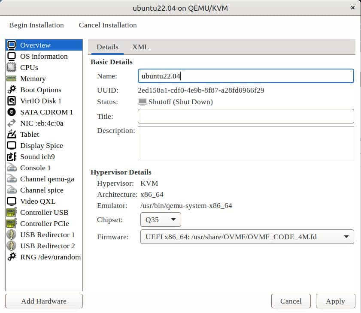The height and width of the screenshot is (313, 361).
Task: Select USB Redirector 2 label
Action: 47,246
